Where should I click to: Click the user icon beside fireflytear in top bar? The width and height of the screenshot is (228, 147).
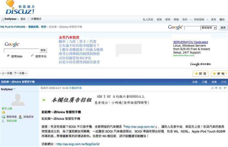[x=2, y=19]
